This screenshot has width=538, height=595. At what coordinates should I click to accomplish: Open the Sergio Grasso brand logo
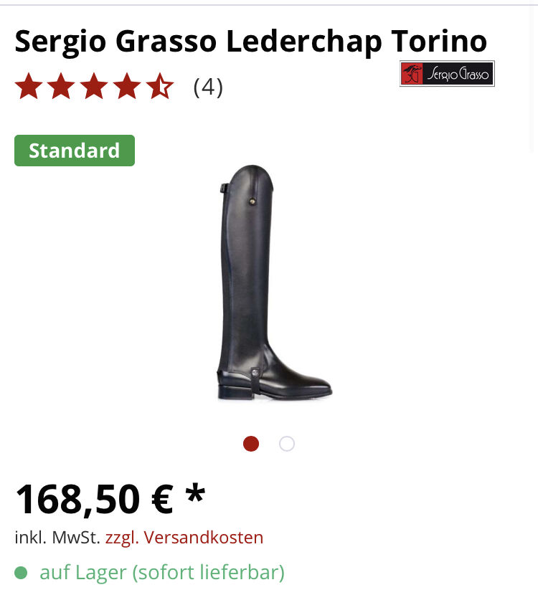click(447, 74)
